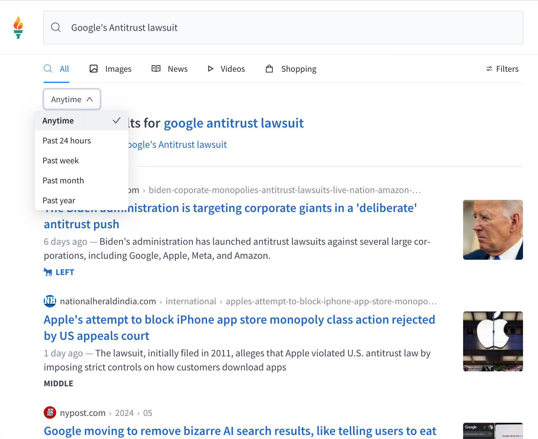The height and width of the screenshot is (439, 538).
Task: Click the 2024 breadcrumb segment
Action: (124, 413)
